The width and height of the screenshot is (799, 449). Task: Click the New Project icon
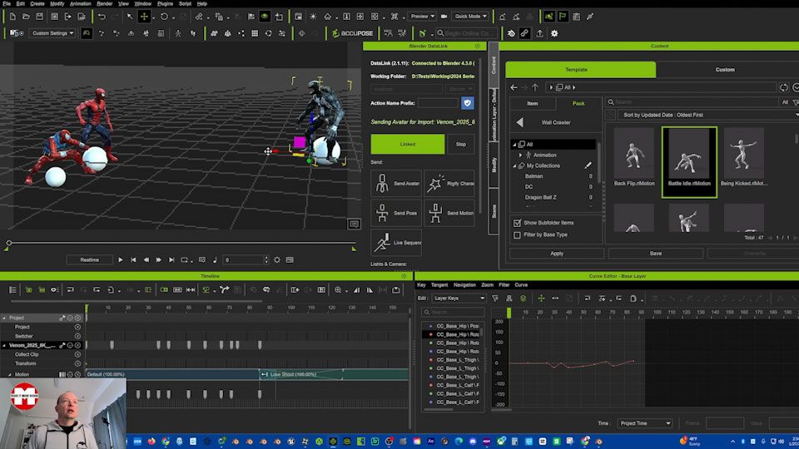(x=12, y=17)
